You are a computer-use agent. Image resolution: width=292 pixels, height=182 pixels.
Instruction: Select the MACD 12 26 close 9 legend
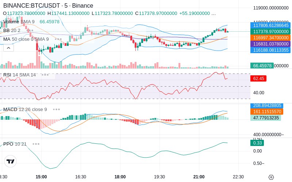tap(25, 110)
